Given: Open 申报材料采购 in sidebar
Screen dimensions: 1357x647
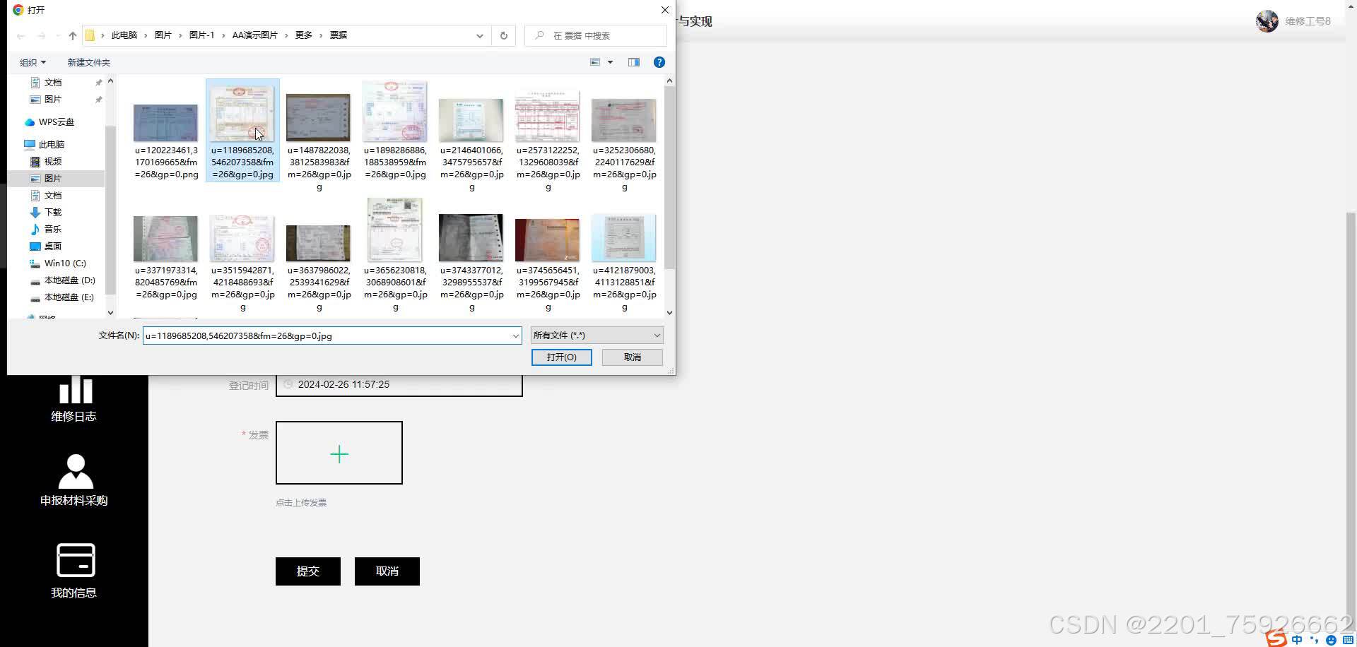Looking at the screenshot, I should (x=74, y=482).
